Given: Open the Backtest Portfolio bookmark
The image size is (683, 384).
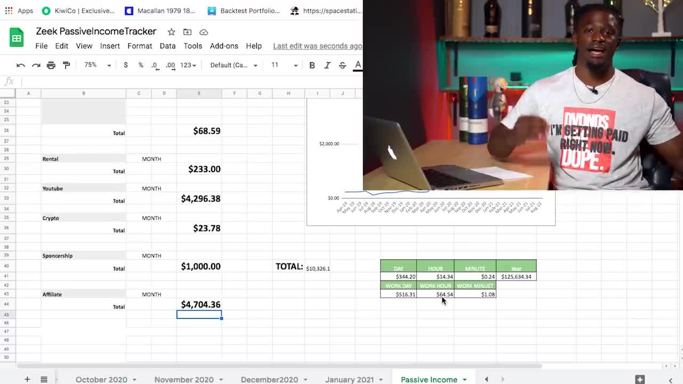Looking at the screenshot, I should pyautogui.click(x=244, y=11).
